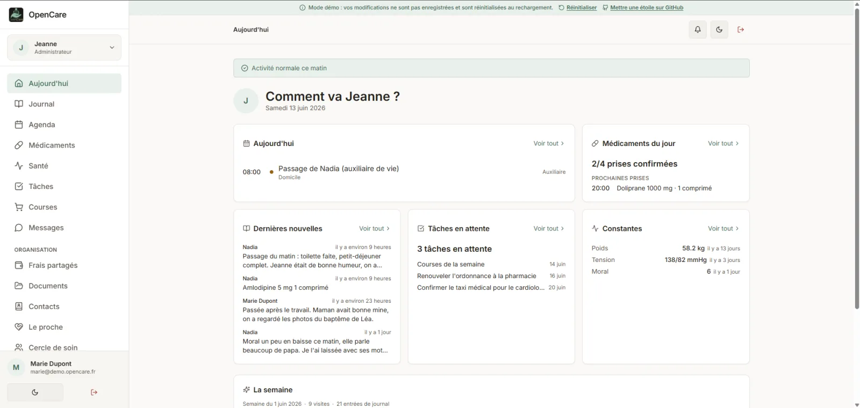Click the Poids 58.2 kg reading
860x408 pixels.
(666, 249)
